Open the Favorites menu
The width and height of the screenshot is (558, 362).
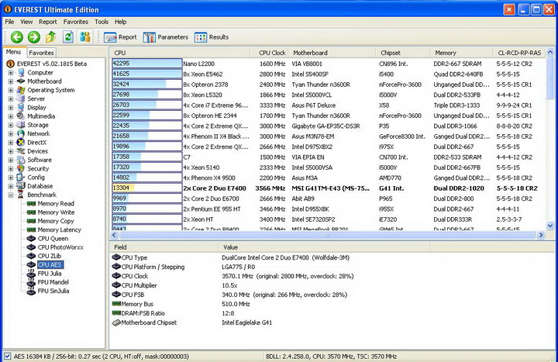[x=76, y=22]
